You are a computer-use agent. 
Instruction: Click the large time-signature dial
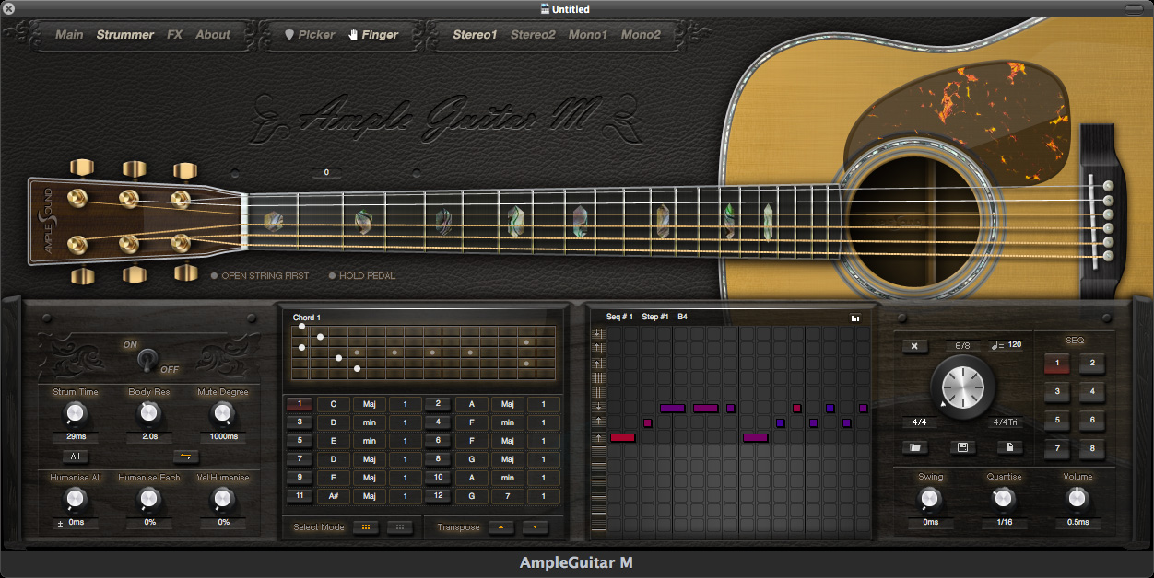(963, 387)
